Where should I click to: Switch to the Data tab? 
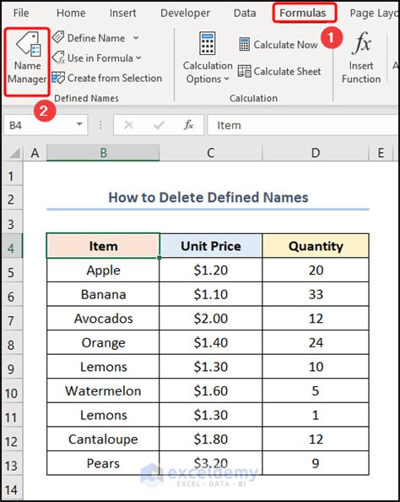coord(245,14)
